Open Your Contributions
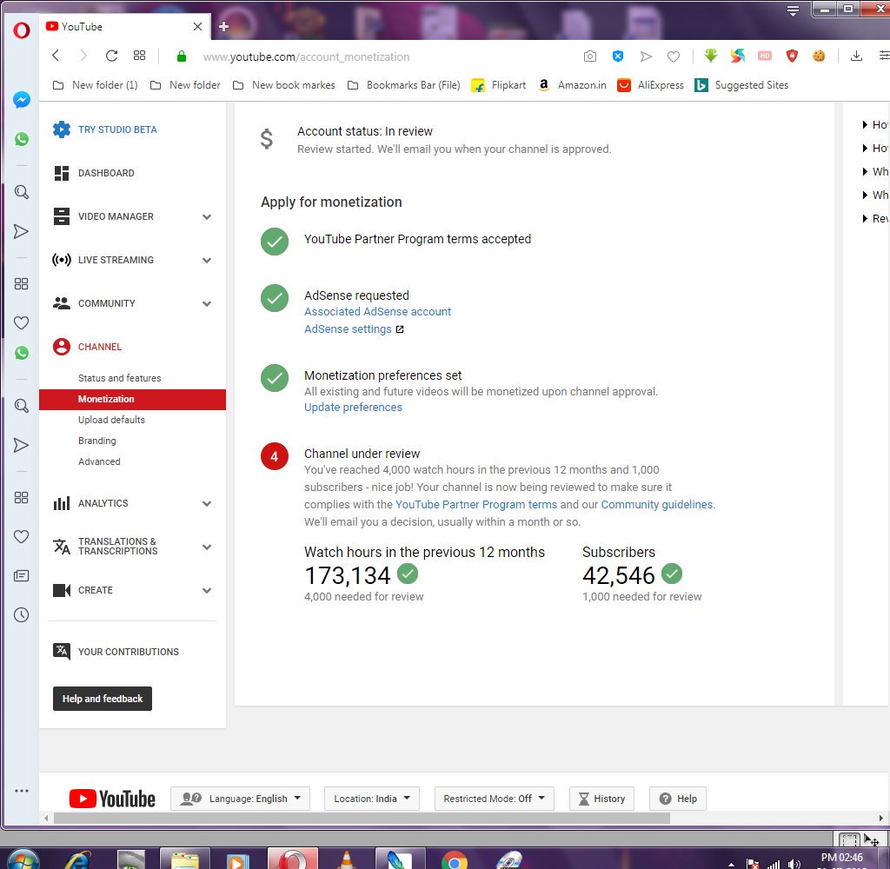 [x=129, y=652]
